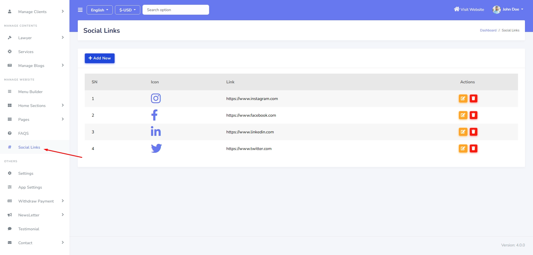Image resolution: width=533 pixels, height=255 pixels.
Task: Click the Search option input field
Action: (176, 10)
